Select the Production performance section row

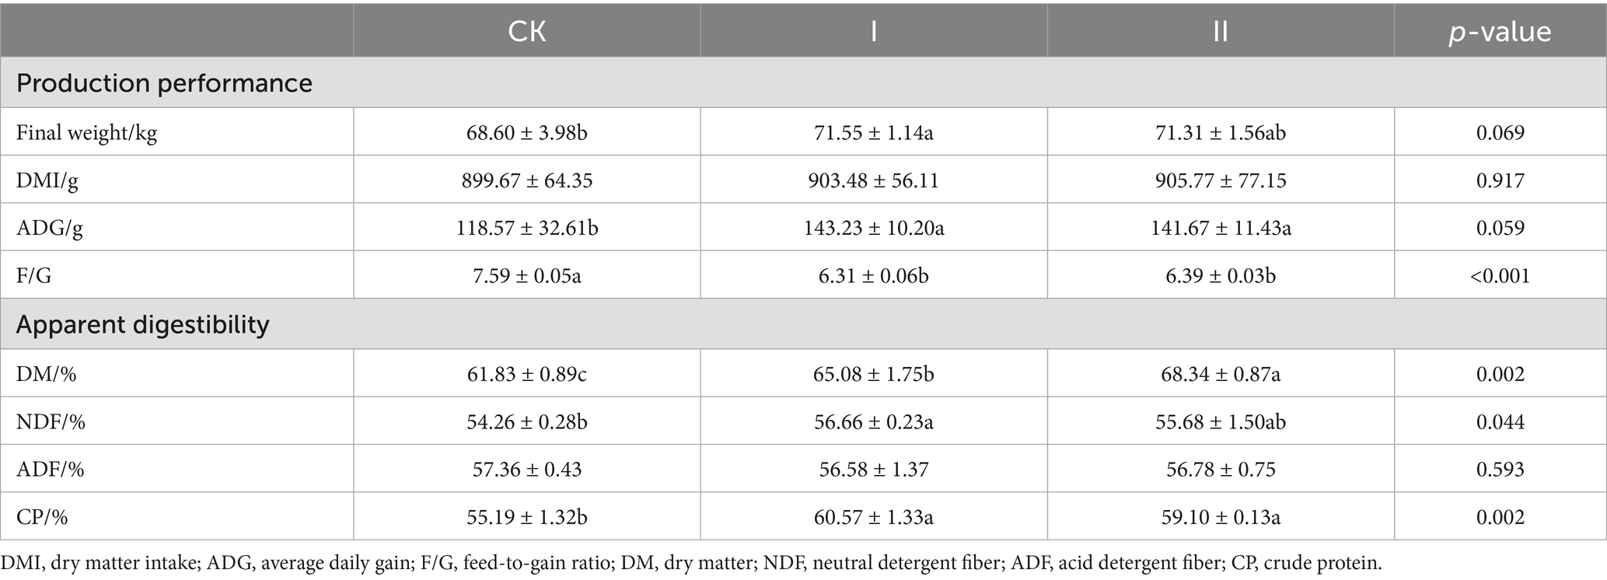pos(803,82)
